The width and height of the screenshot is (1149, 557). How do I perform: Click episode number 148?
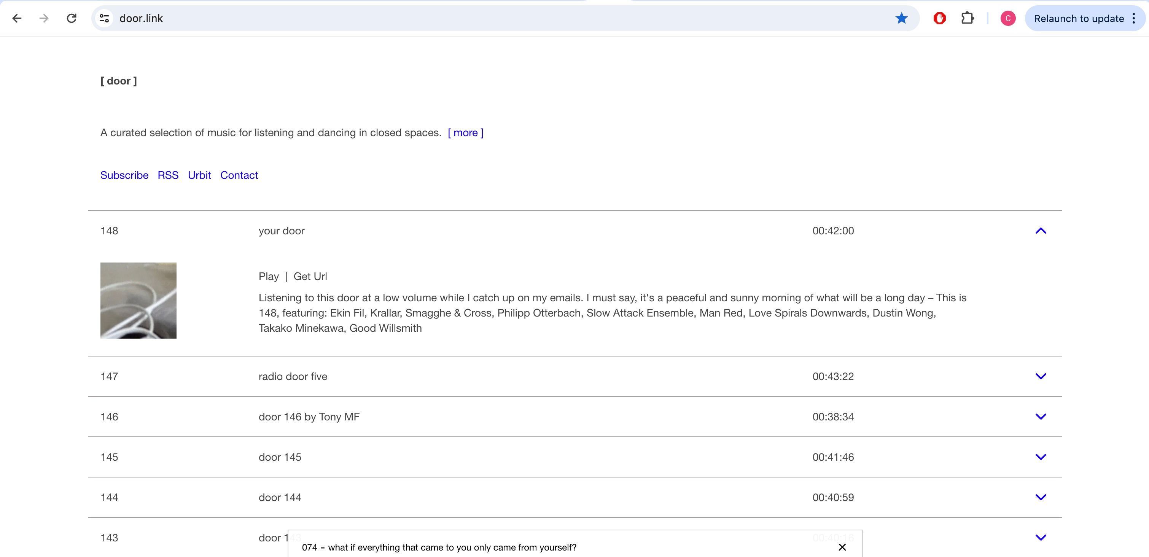point(109,231)
